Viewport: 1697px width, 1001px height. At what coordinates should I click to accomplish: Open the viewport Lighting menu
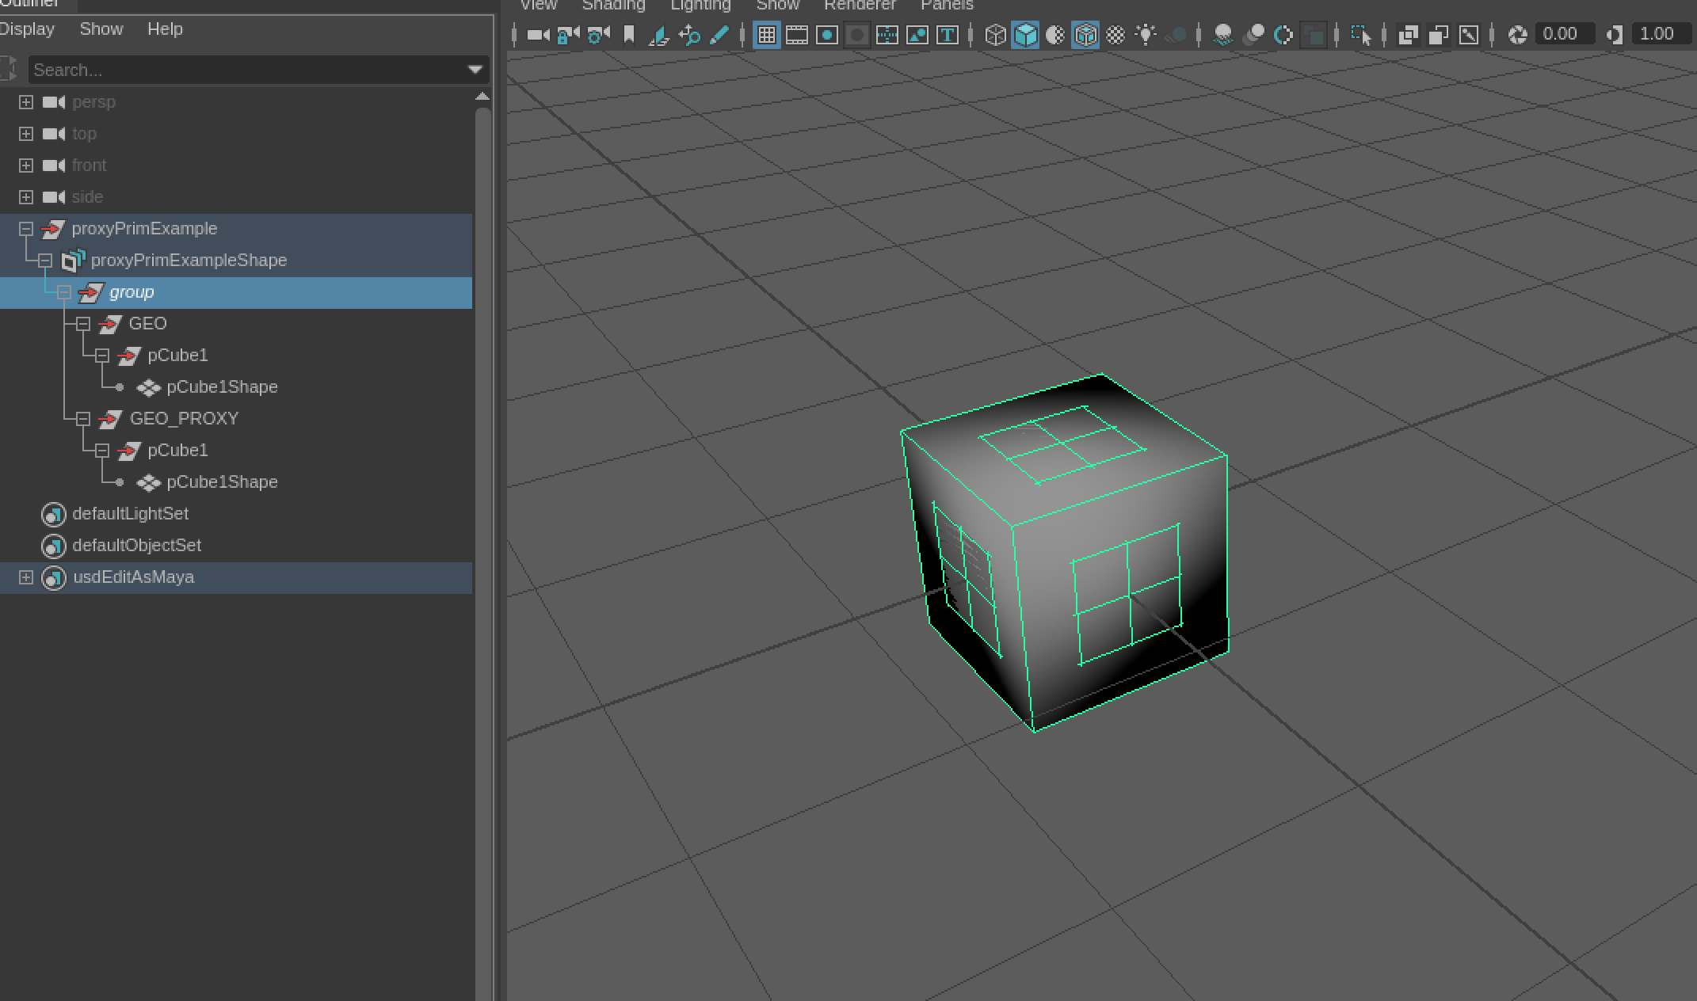pyautogui.click(x=700, y=6)
